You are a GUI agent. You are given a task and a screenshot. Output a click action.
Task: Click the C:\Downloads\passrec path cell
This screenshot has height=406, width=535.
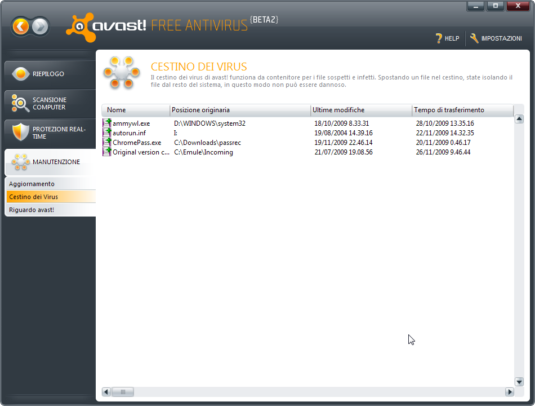click(x=207, y=143)
